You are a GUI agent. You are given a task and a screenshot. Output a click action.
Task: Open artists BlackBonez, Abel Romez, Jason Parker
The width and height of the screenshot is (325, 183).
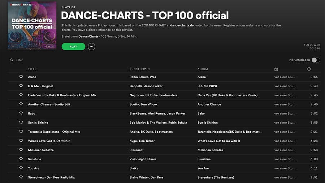pyautogui.click(x=157, y=113)
